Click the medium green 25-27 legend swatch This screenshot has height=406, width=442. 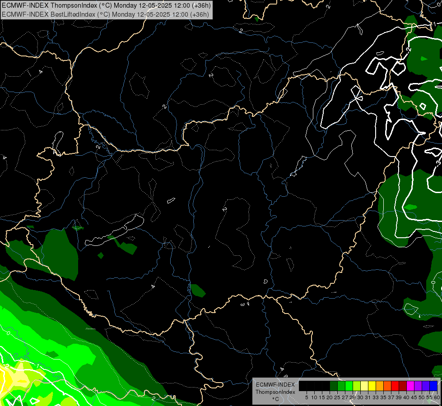click(x=341, y=386)
